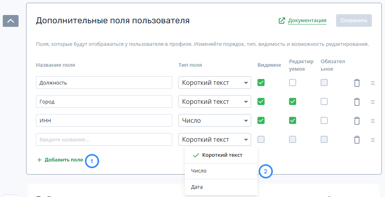Open the Число type dropdown for ИНН

coord(215,121)
